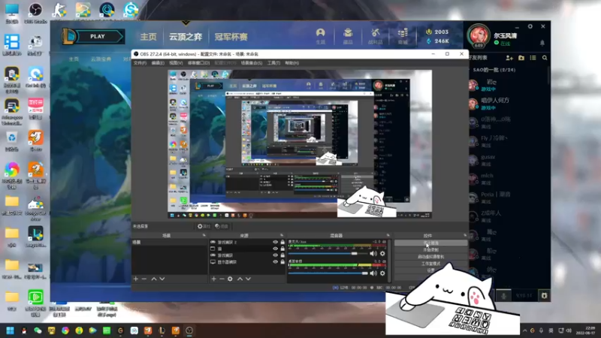Viewport: 601px width, 338px height.
Task: Click start recording button in OBS controls
Action: [x=430, y=250]
